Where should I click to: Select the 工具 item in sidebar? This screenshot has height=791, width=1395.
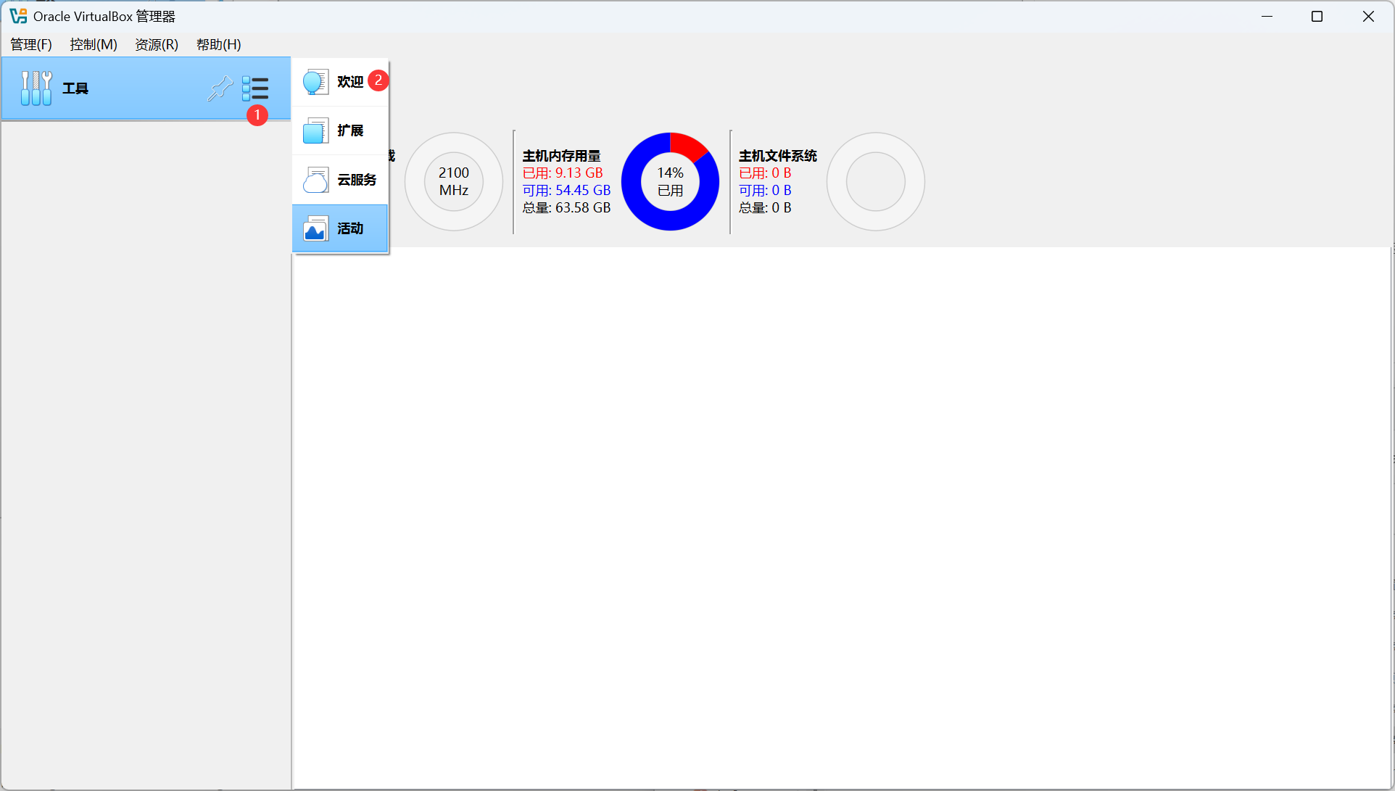click(x=146, y=88)
